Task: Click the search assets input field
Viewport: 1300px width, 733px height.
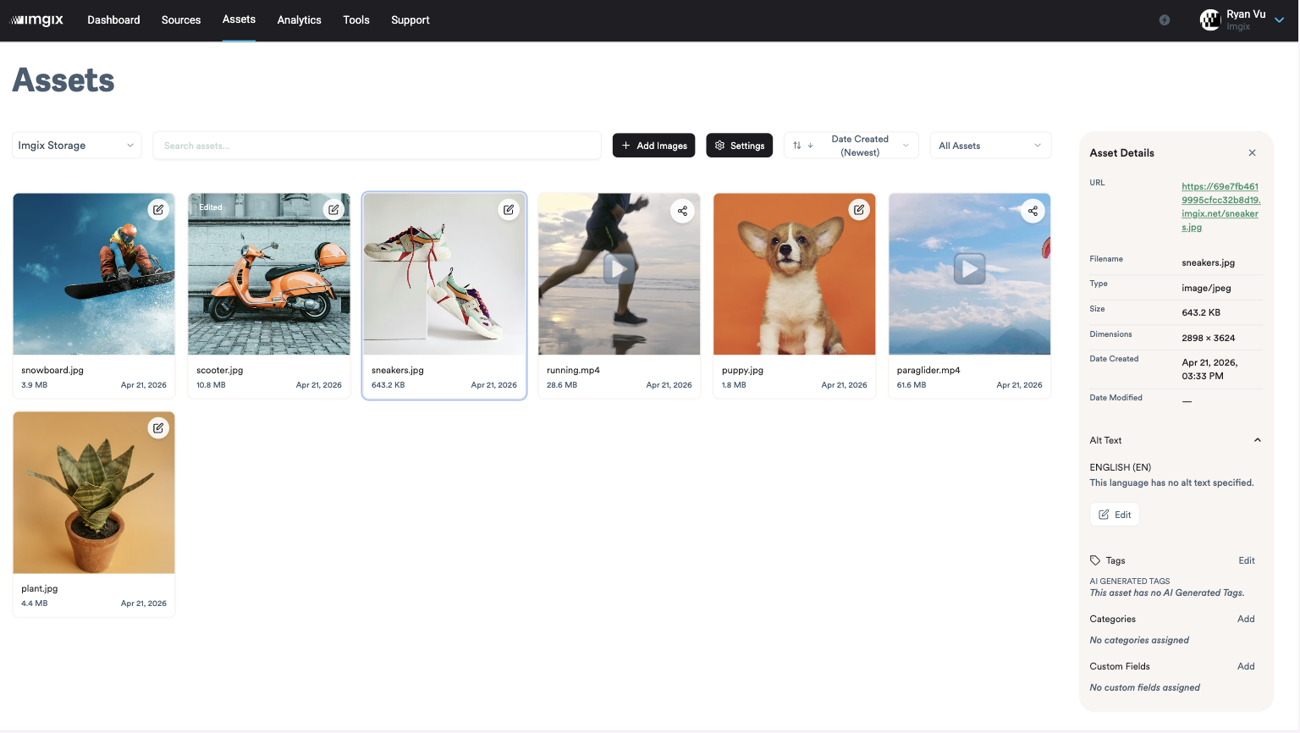Action: click(377, 145)
